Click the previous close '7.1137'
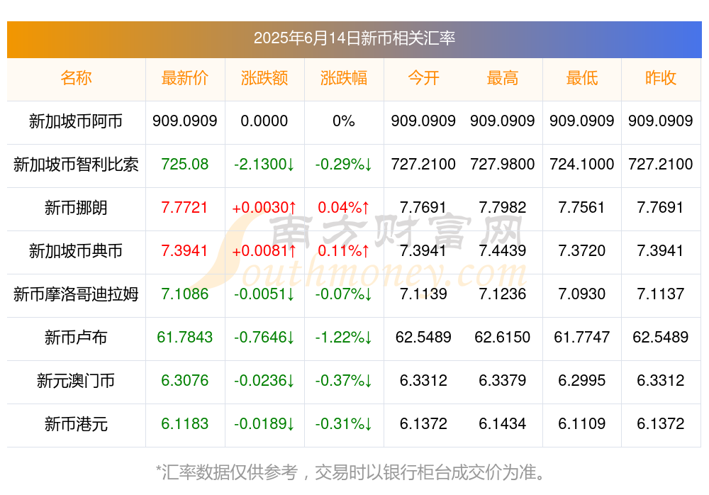This screenshot has height=495, width=709. click(661, 294)
